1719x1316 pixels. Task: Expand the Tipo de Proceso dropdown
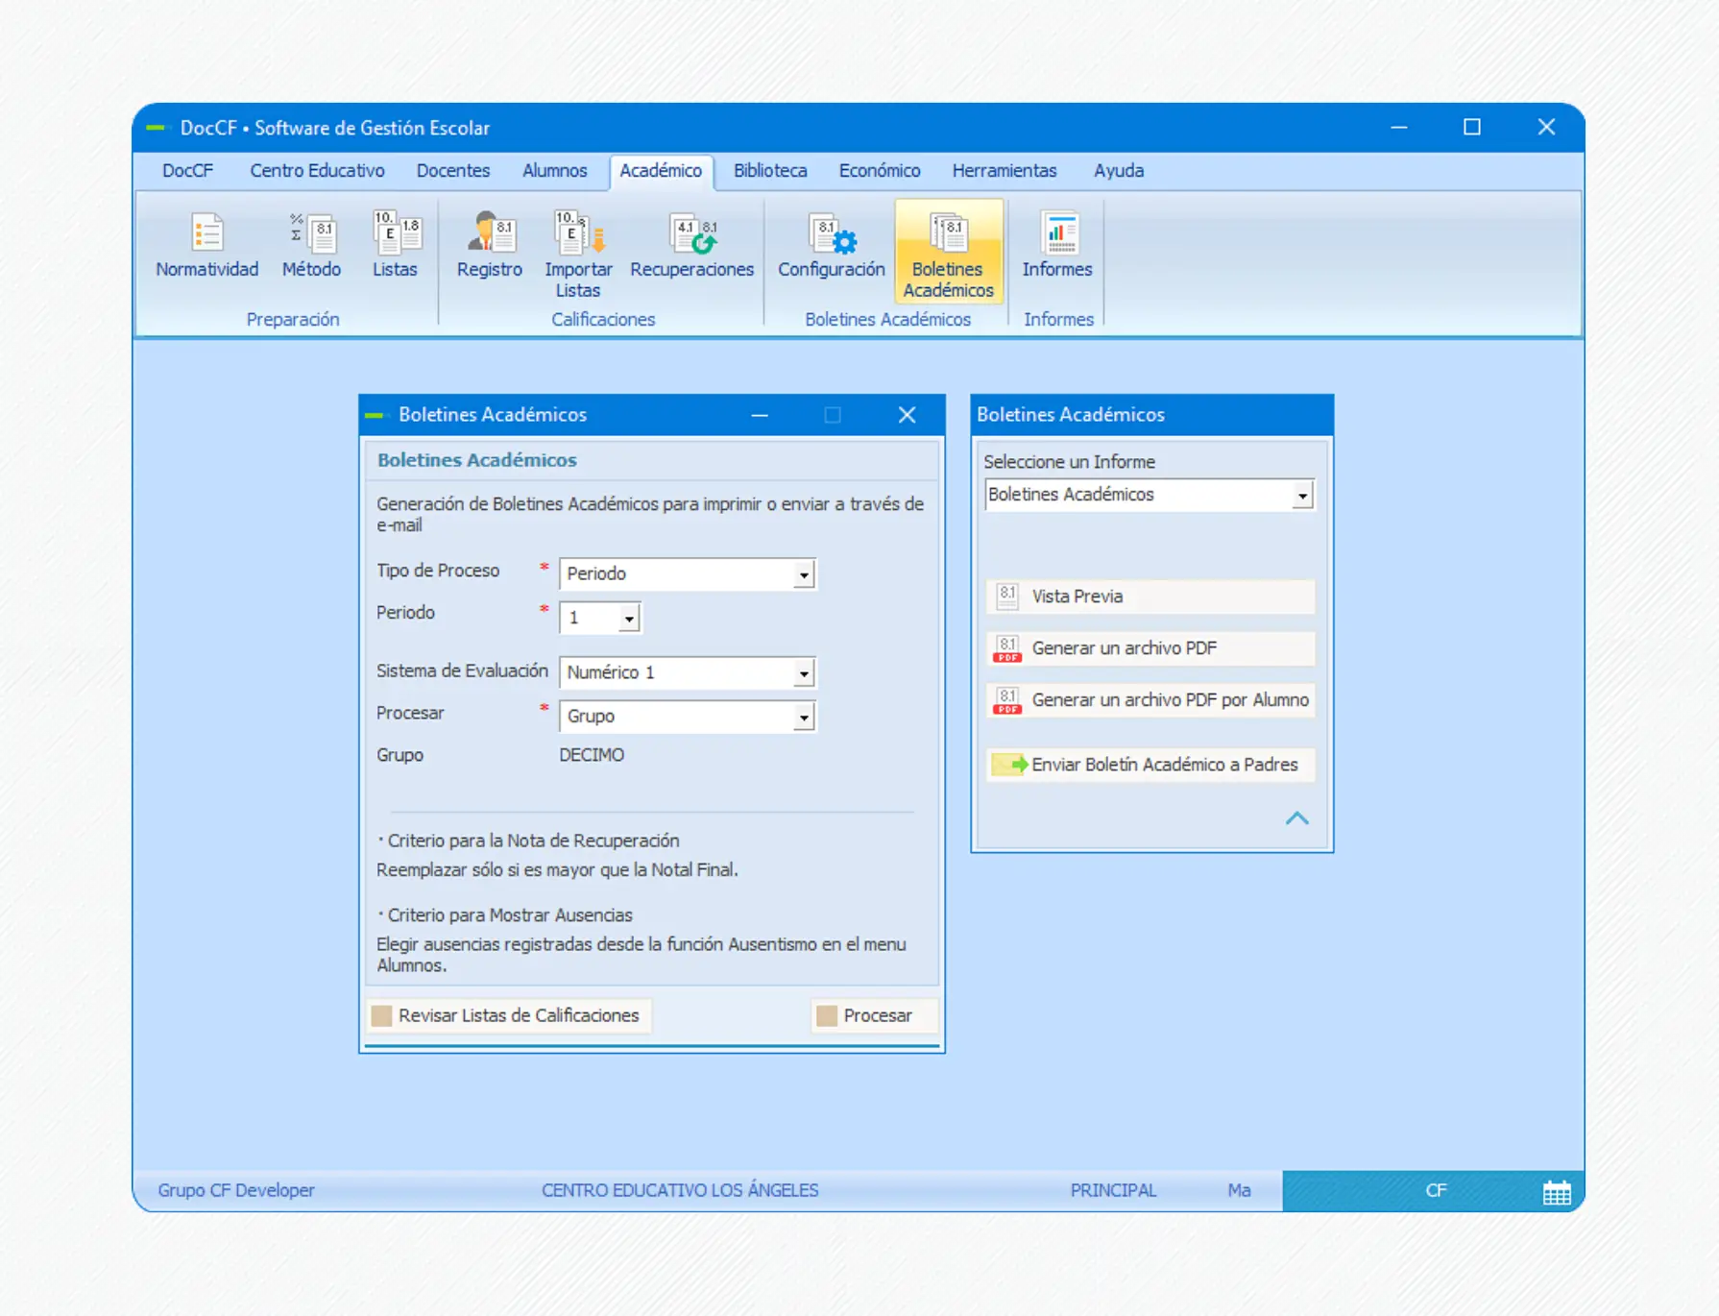pyautogui.click(x=804, y=574)
